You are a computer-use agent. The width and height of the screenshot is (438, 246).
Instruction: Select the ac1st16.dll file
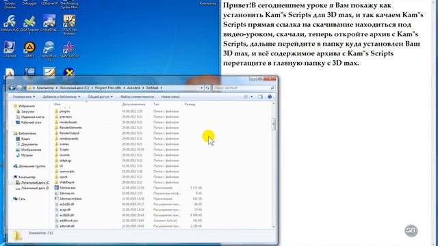click(x=67, y=204)
